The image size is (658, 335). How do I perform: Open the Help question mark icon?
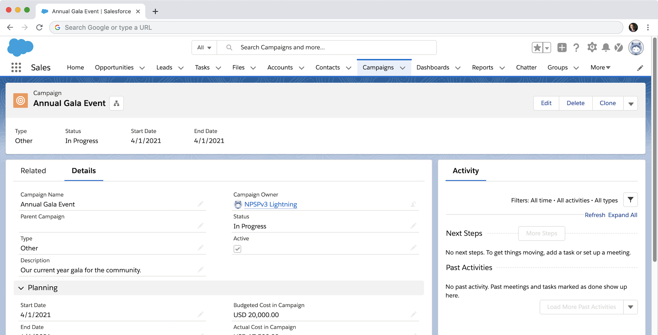click(576, 47)
